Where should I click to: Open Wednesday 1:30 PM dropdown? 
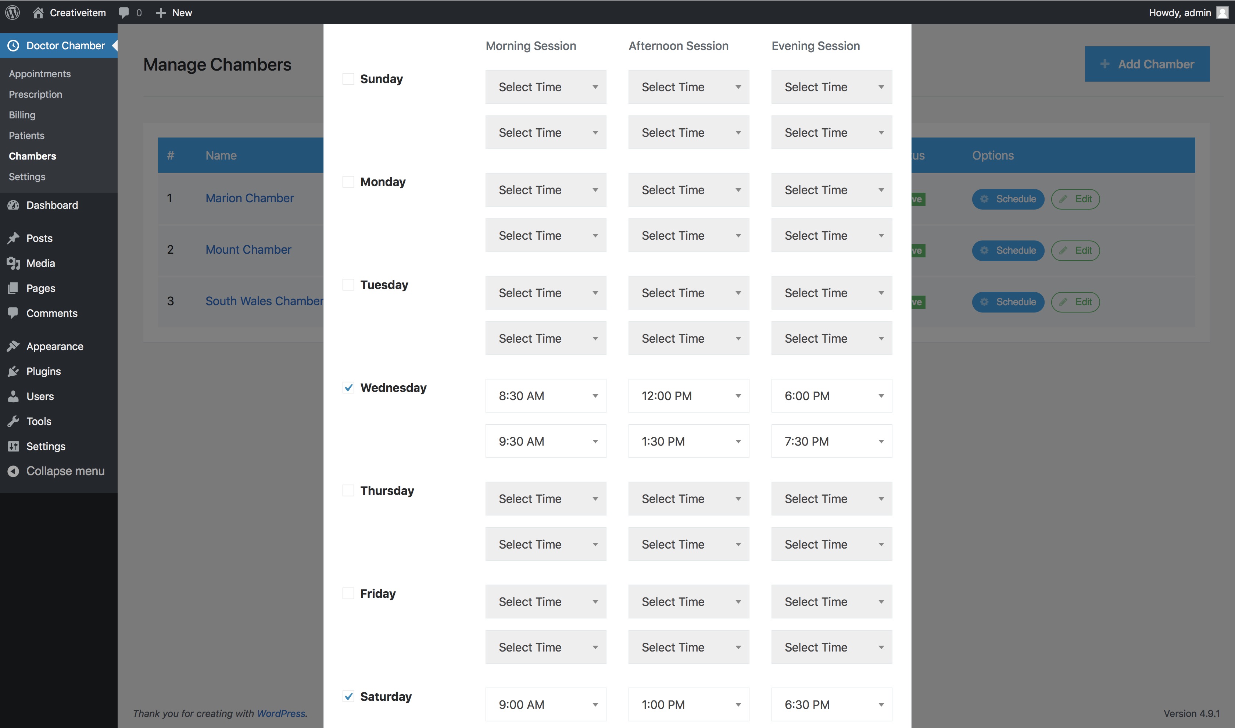689,441
